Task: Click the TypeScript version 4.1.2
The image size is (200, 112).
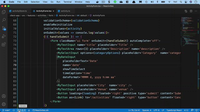Action: tap(186, 110)
